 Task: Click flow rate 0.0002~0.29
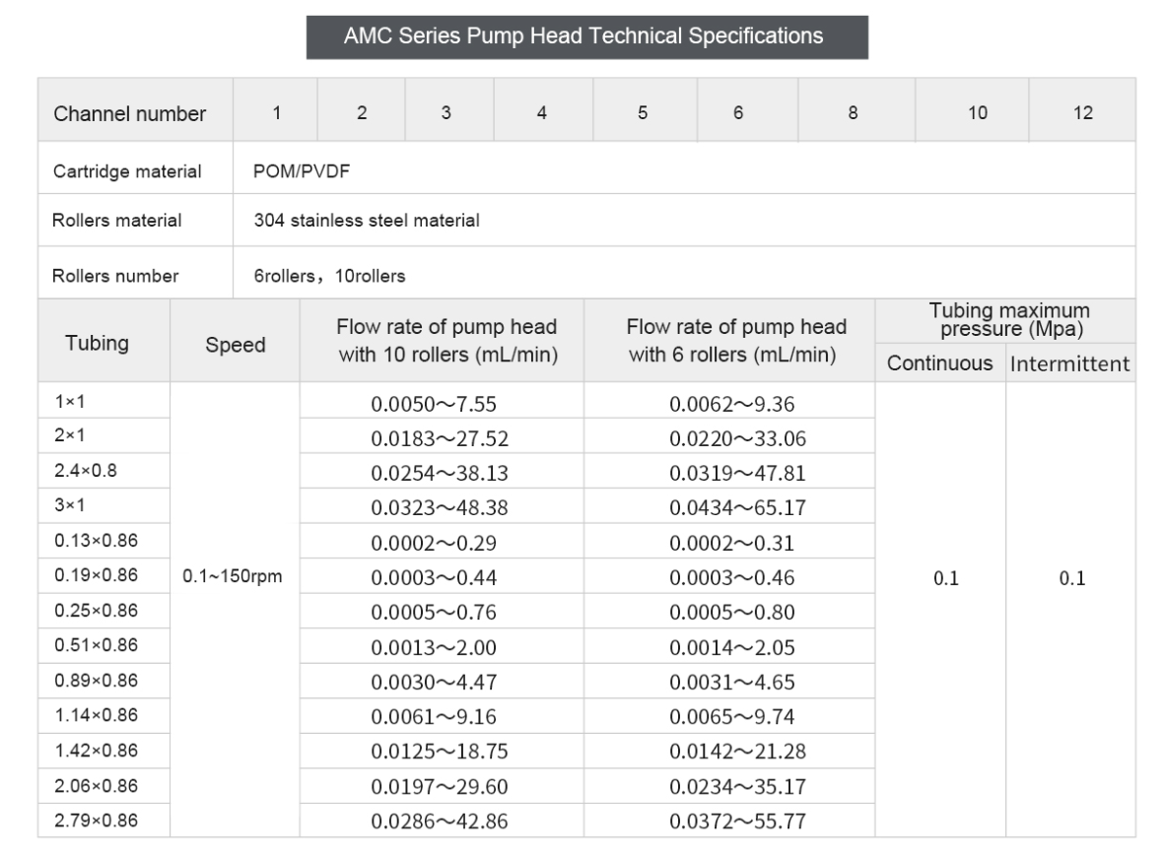pos(434,544)
